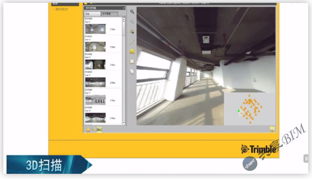
Task: Click the scan list scrollbar thumb
Action: point(123,28)
